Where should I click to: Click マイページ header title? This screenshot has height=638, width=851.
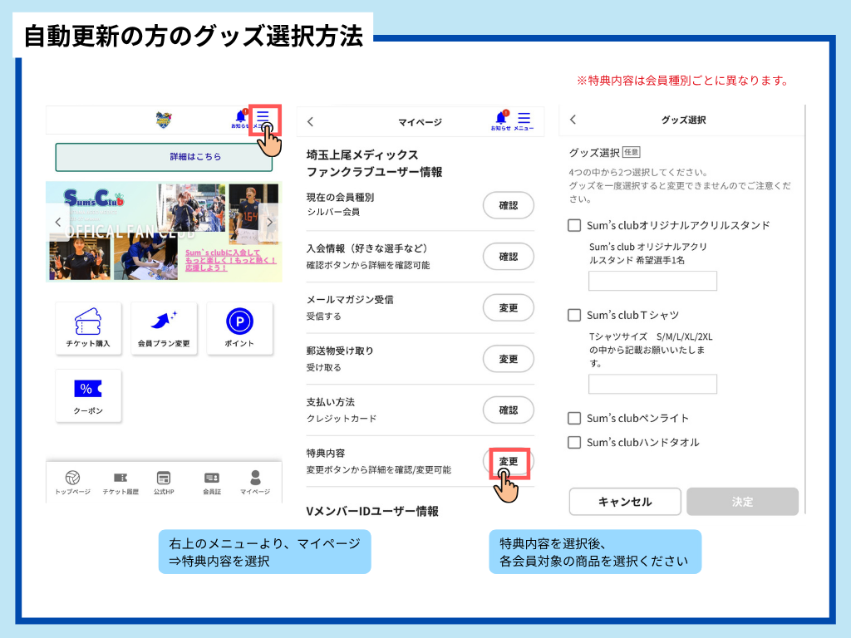click(420, 123)
